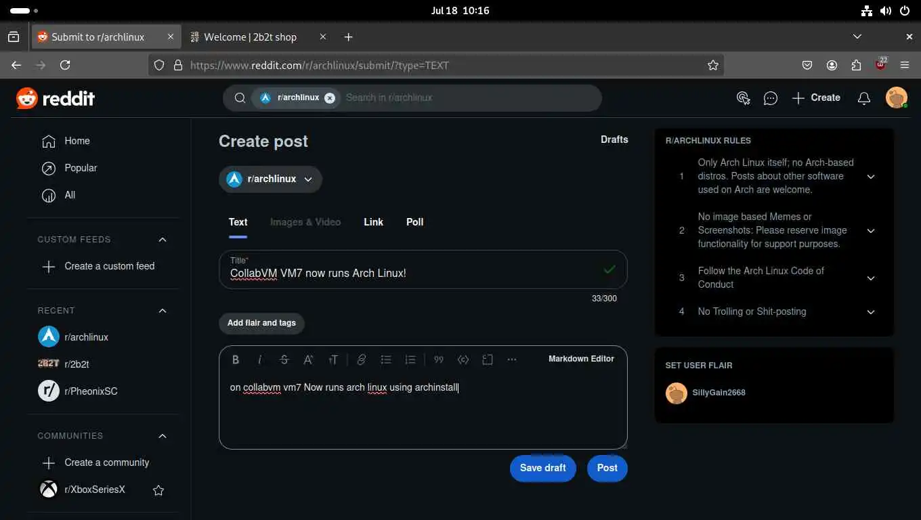Switch to Markdown Editor

click(x=581, y=359)
